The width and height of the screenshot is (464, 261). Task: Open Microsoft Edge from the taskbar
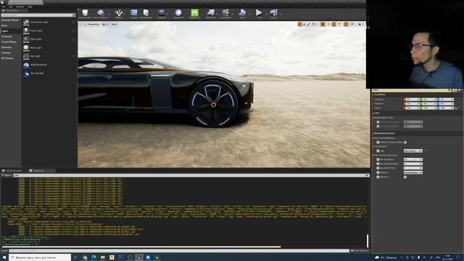pos(94,257)
